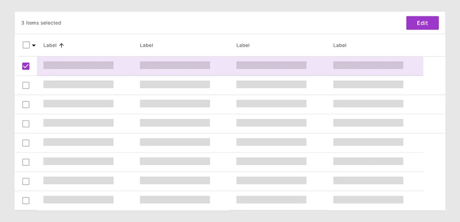Viewport: 460px width, 222px height.
Task: Check the checkbox in the second table row
Action: coord(26,85)
